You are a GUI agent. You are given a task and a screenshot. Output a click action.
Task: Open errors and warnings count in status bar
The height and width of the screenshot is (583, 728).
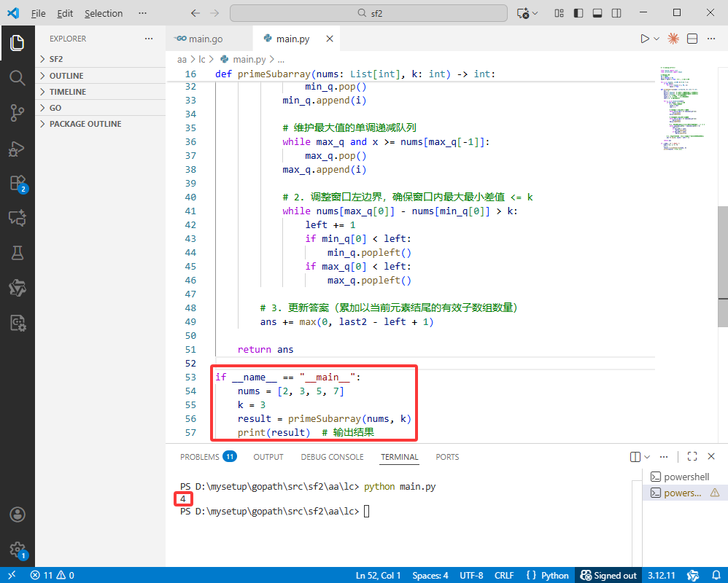pyautogui.click(x=52, y=575)
